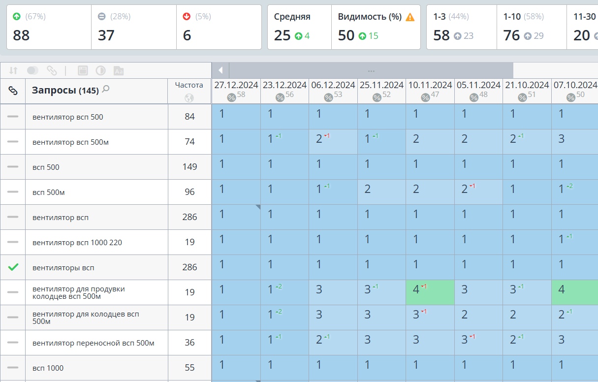Click the Aa text display icon in toolbar
598x382 pixels.
click(118, 70)
